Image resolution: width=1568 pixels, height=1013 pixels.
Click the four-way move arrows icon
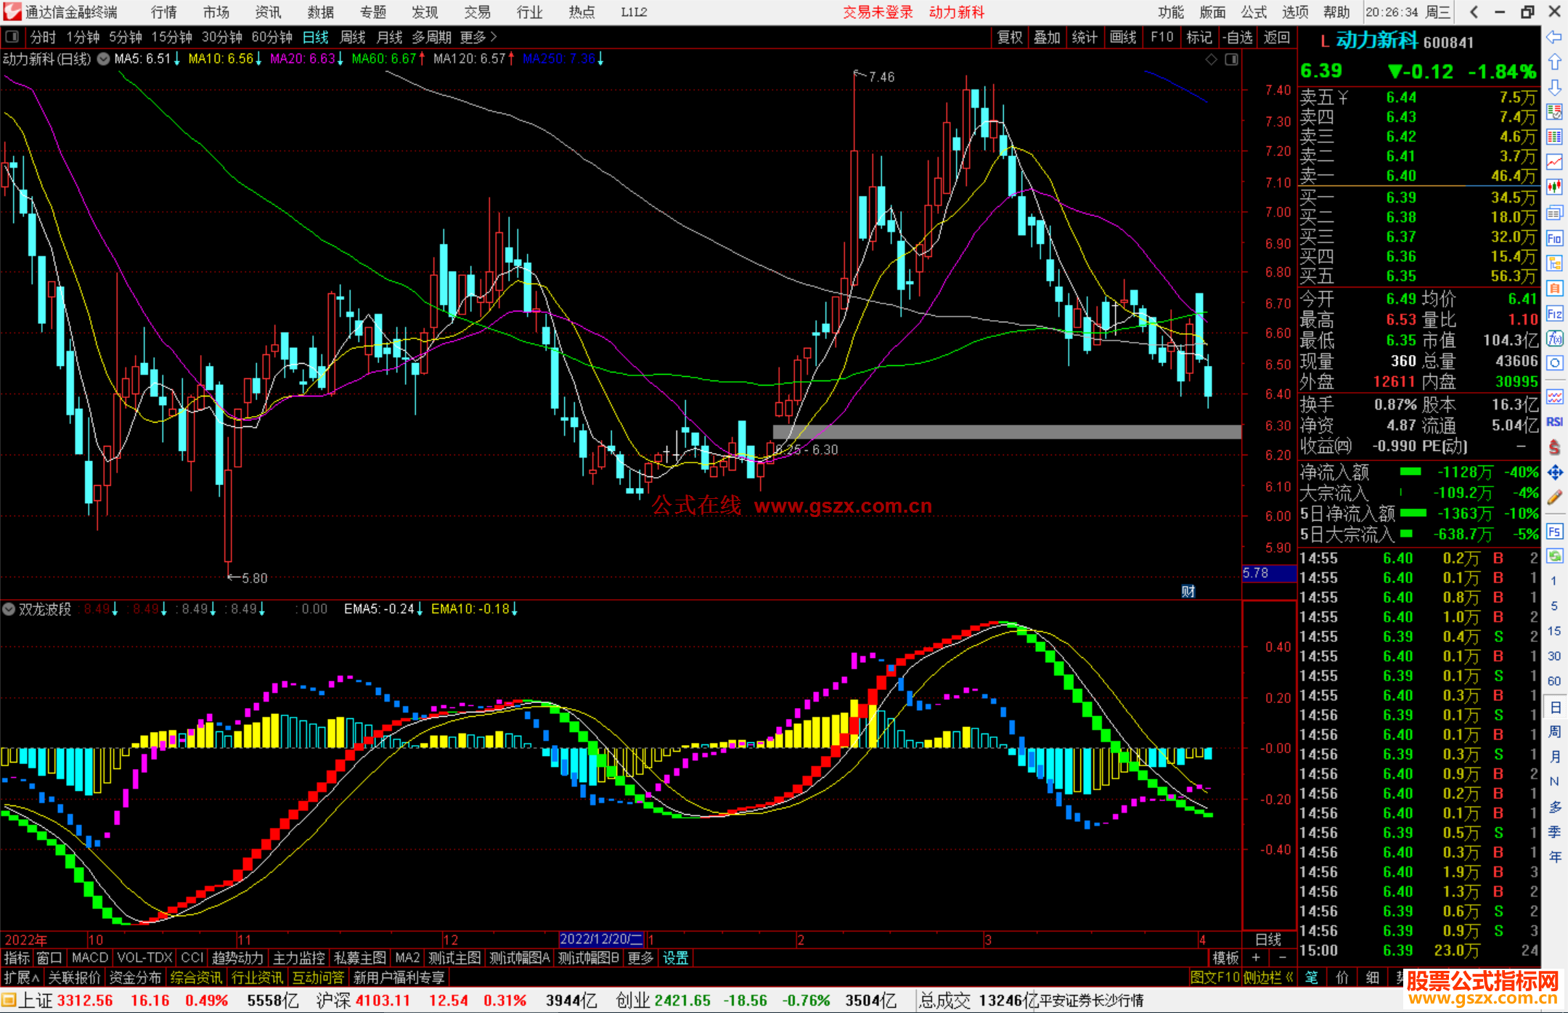coord(1554,473)
